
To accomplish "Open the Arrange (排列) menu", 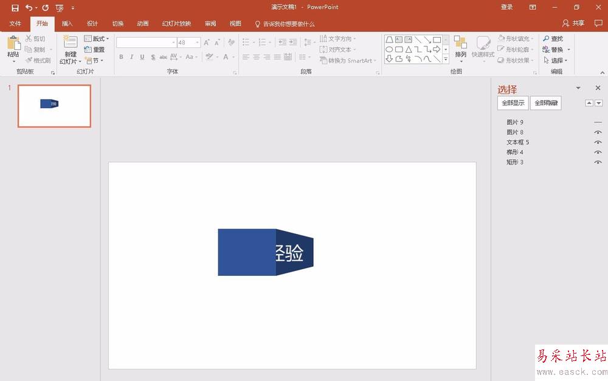I will click(461, 49).
